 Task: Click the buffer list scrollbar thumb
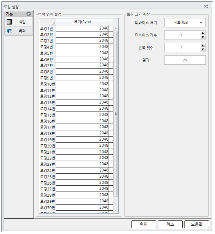tap(116, 114)
